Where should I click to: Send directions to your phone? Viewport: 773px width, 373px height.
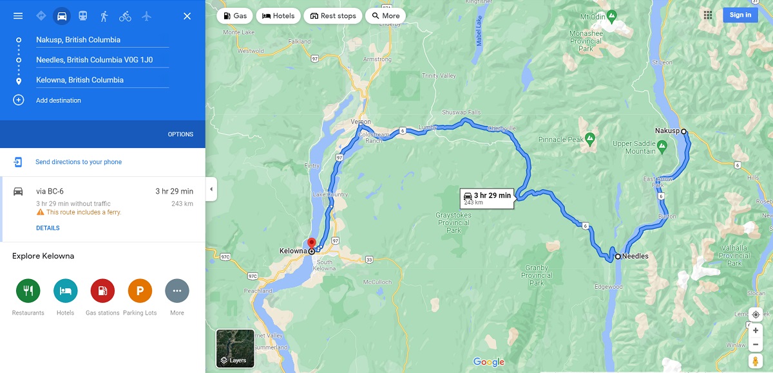(x=79, y=162)
